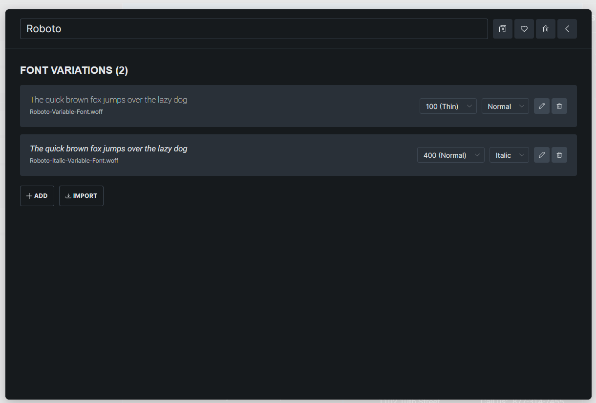
Task: Click the save font icon
Action: pyautogui.click(x=503, y=29)
